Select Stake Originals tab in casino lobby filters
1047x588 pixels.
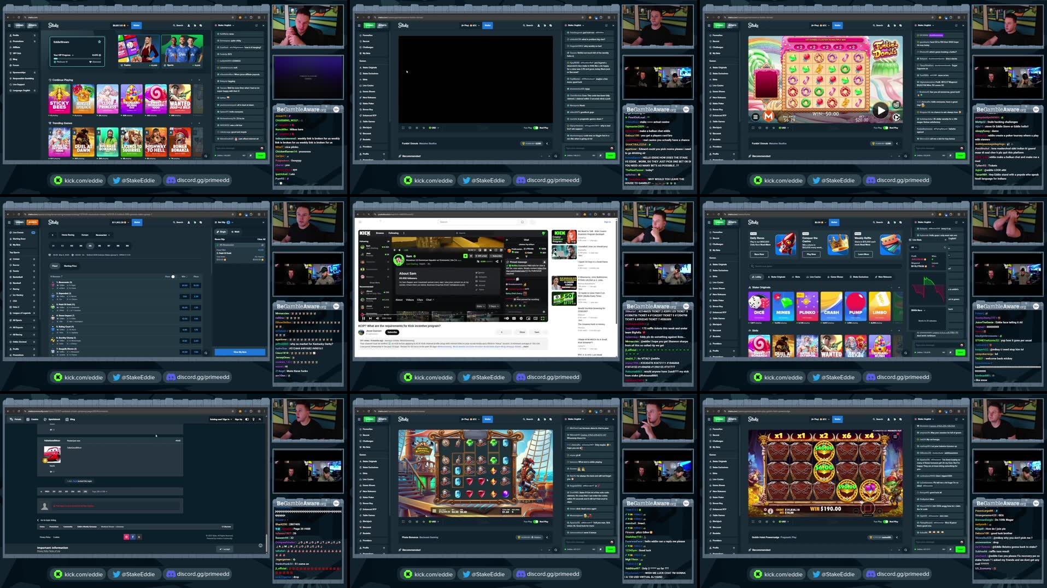(x=776, y=277)
